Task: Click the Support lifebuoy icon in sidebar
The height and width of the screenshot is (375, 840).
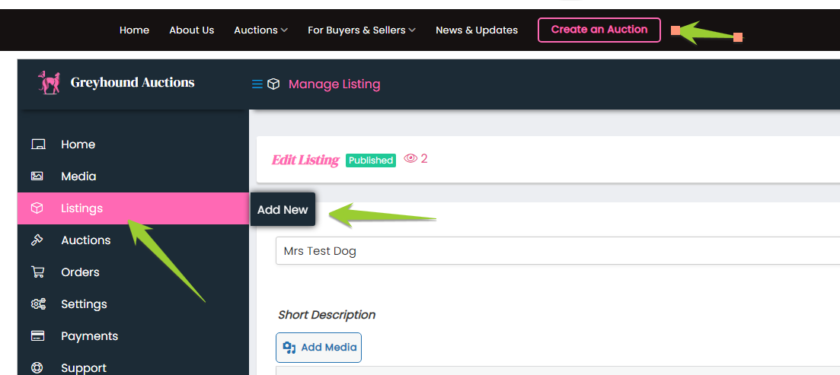Action: (37, 368)
